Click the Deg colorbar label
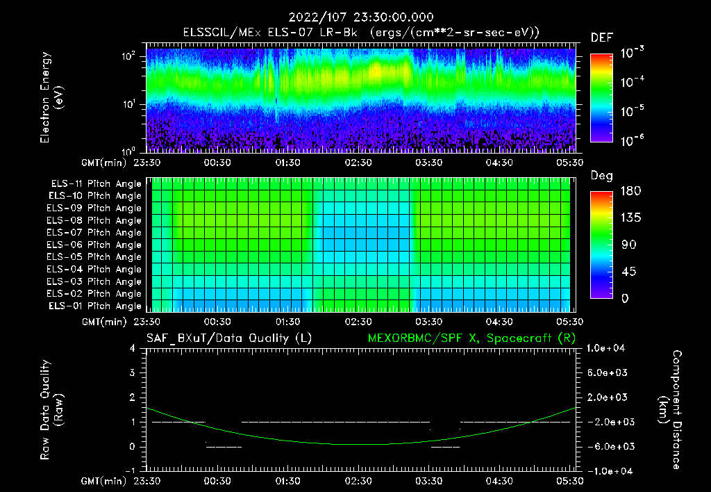The width and height of the screenshot is (711, 492). [x=602, y=176]
